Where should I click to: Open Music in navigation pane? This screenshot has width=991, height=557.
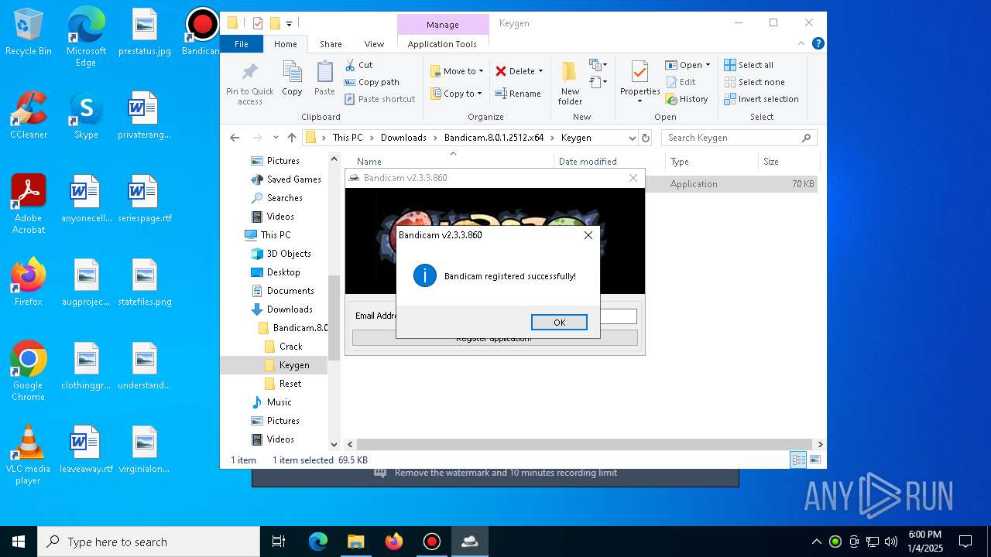279,402
